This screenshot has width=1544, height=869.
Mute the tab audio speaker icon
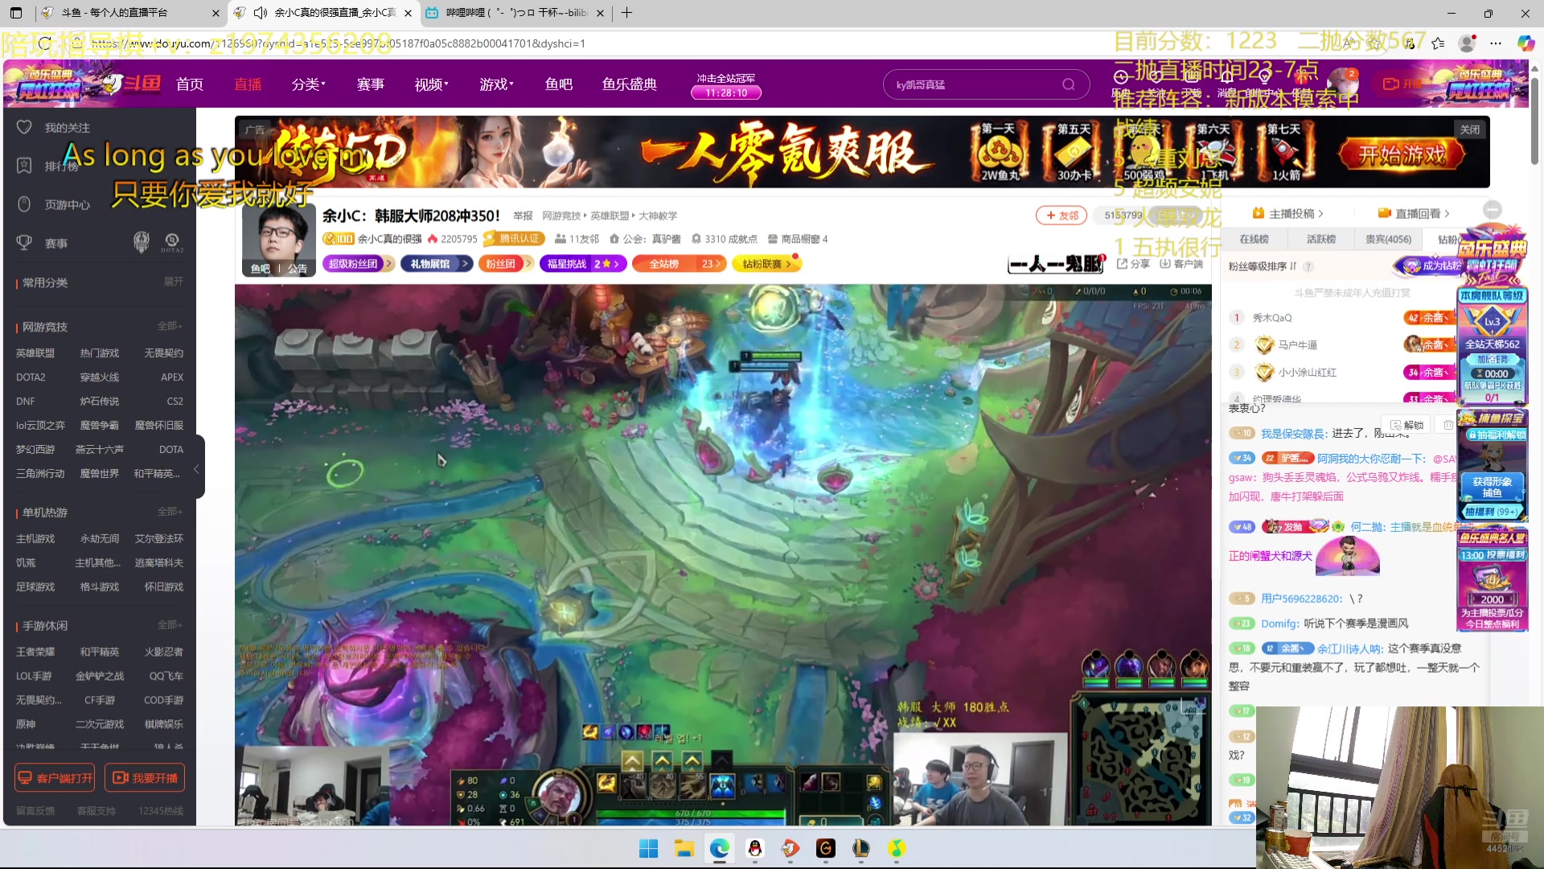pyautogui.click(x=260, y=13)
